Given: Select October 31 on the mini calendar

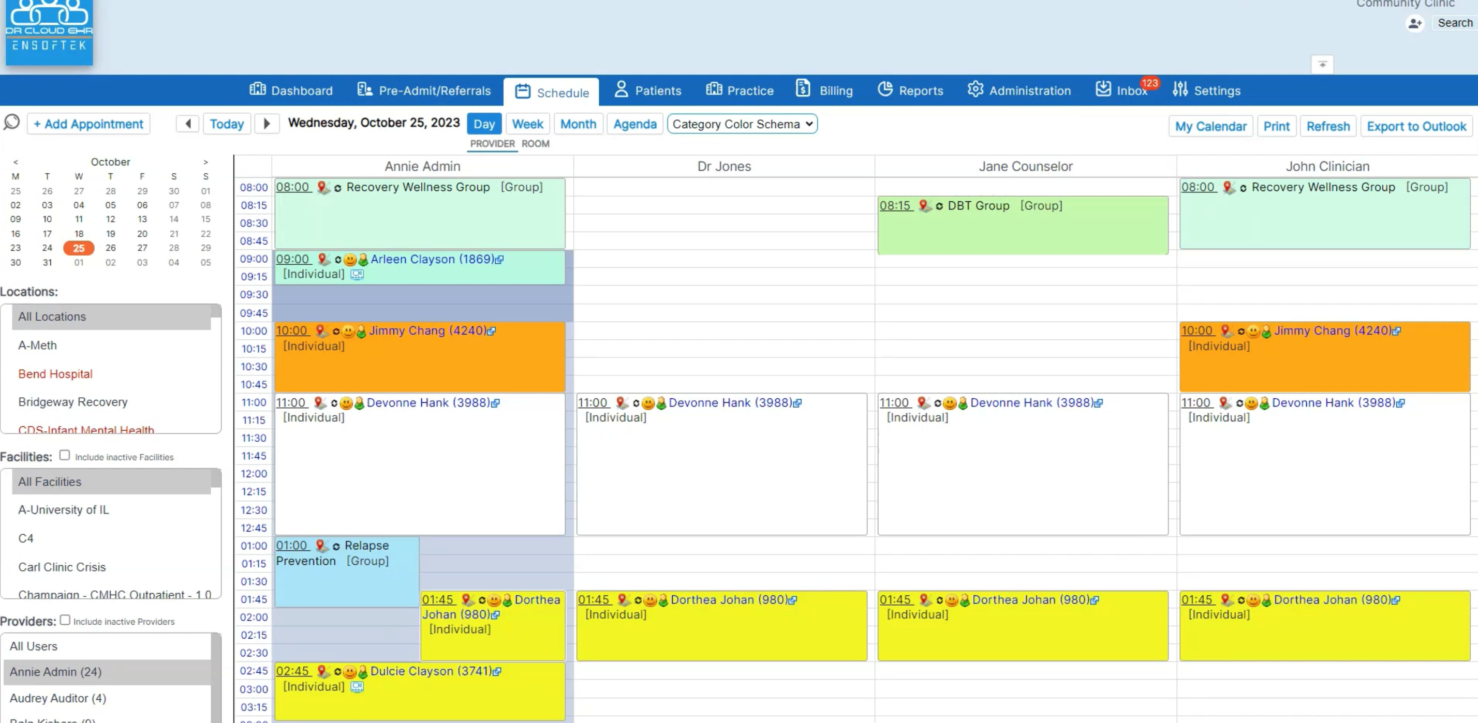Looking at the screenshot, I should [47, 263].
